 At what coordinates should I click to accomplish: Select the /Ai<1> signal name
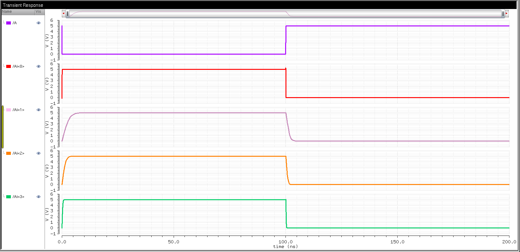coord(18,110)
